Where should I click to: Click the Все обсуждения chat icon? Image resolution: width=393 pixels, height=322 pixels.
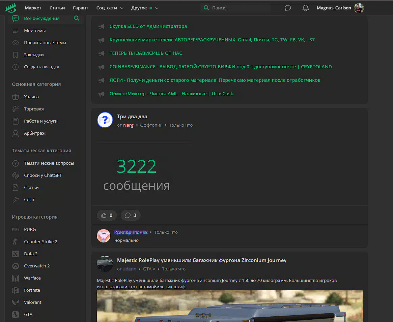[x=16, y=18]
